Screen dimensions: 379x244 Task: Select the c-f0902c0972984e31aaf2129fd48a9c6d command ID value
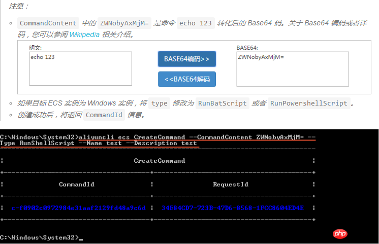[x=79, y=208]
